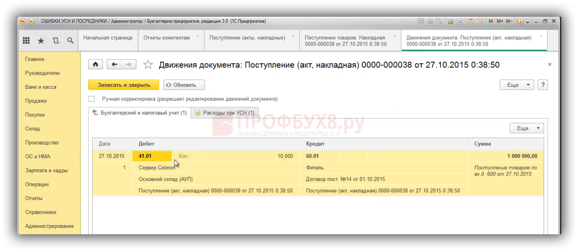Open 'Покупки' section in sidebar
The image size is (578, 251).
point(35,115)
